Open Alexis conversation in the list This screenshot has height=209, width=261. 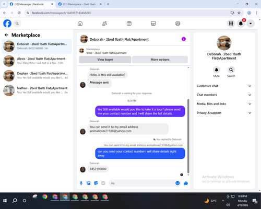(37, 61)
